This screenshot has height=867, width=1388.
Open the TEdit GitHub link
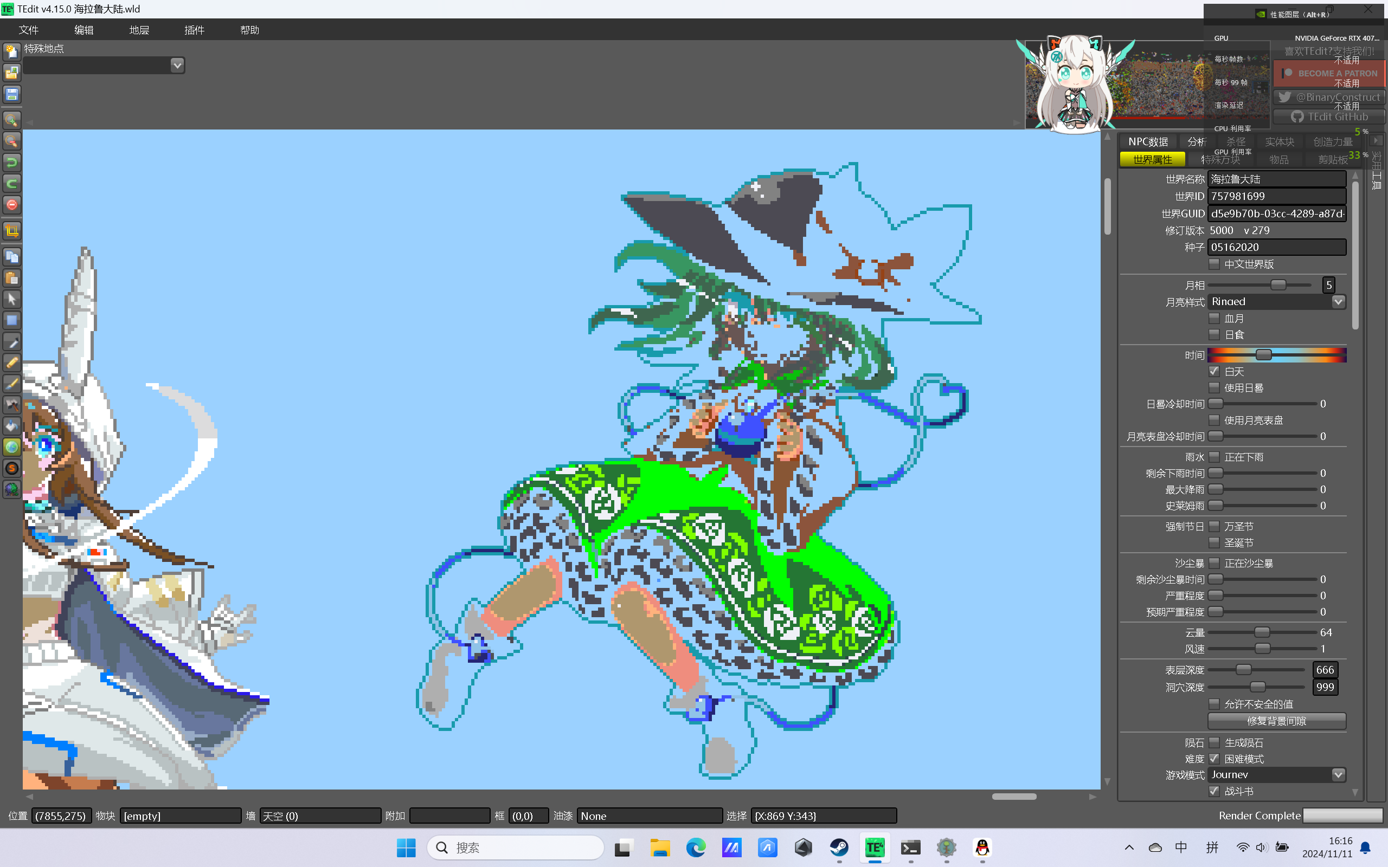(1329, 117)
